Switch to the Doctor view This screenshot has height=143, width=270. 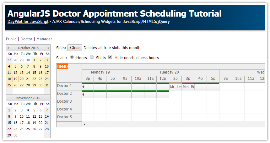pyautogui.click(x=26, y=39)
